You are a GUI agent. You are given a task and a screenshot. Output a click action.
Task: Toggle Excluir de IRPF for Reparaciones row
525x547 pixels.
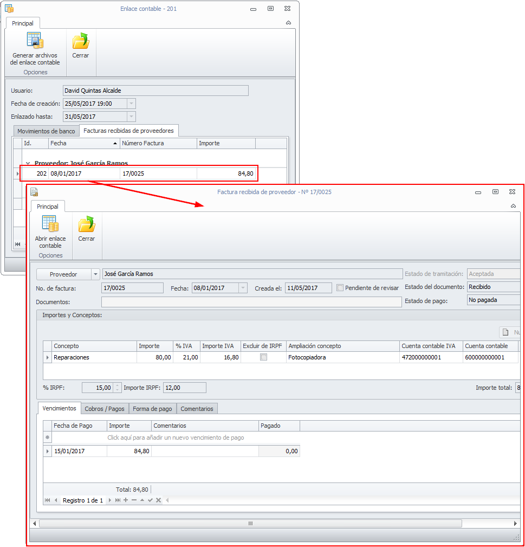tap(263, 357)
